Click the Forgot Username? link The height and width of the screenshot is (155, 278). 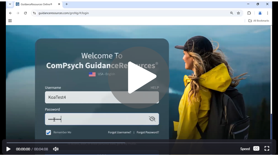pyautogui.click(x=119, y=132)
